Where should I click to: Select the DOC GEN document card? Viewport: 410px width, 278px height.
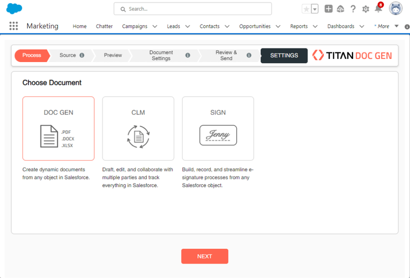58,129
